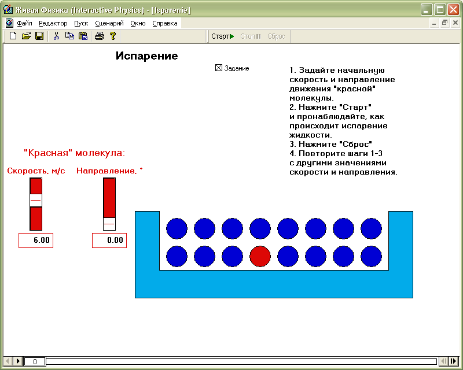Click the red molecule in the container
The height and width of the screenshot is (370, 463).
pyautogui.click(x=260, y=256)
